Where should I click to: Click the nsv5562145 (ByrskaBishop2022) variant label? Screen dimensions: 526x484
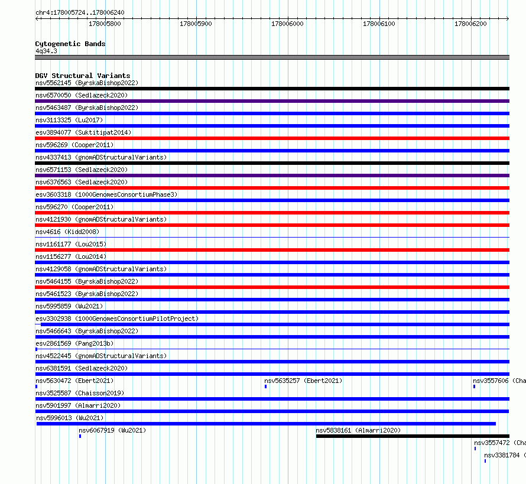click(87, 83)
